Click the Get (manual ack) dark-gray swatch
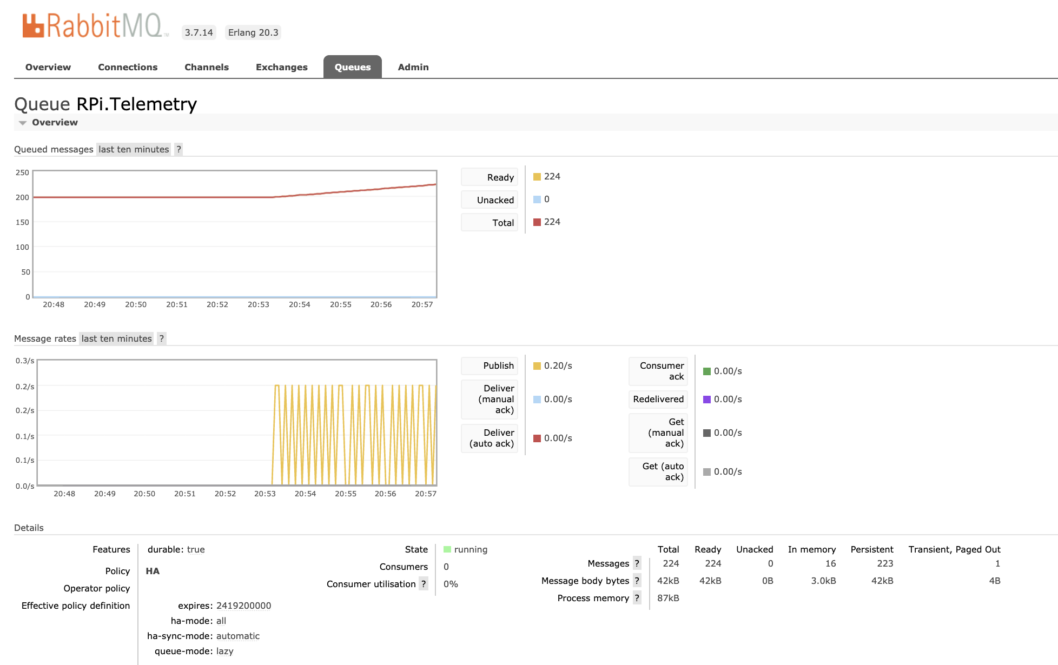Viewport: 1058px width, 665px height. [707, 433]
